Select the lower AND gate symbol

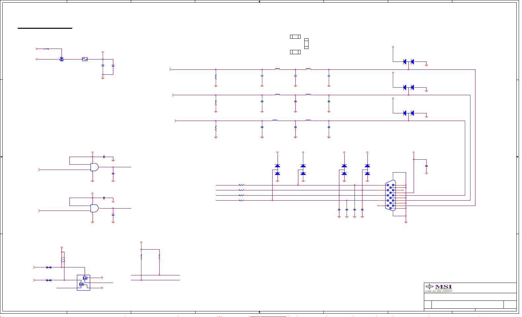[x=94, y=208]
